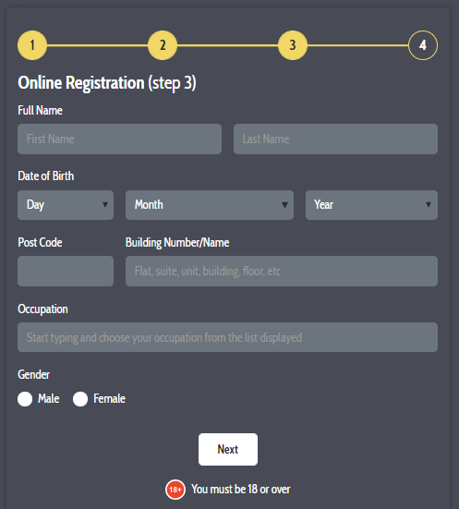
Task: Click the Female label text
Action: click(109, 399)
